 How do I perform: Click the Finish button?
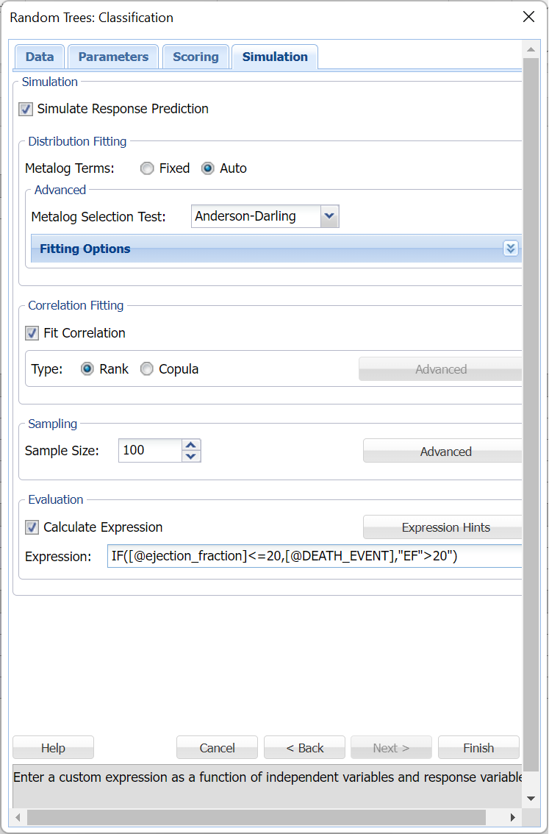(478, 748)
